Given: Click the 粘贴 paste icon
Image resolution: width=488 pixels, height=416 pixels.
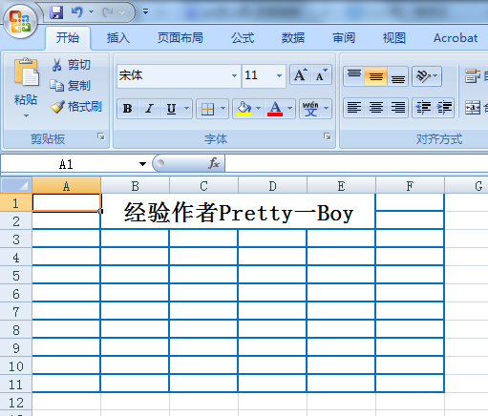Looking at the screenshot, I should pyautogui.click(x=27, y=73).
